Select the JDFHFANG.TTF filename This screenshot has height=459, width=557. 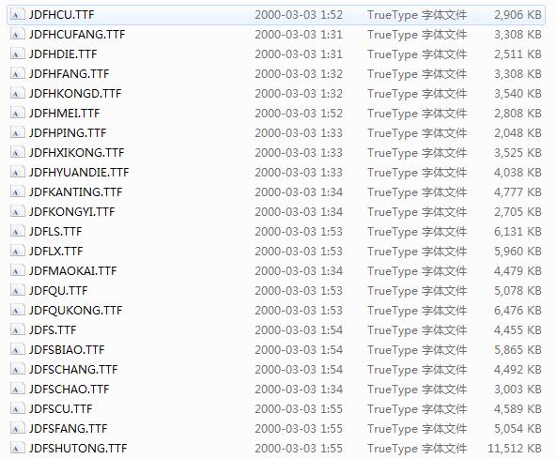[69, 74]
